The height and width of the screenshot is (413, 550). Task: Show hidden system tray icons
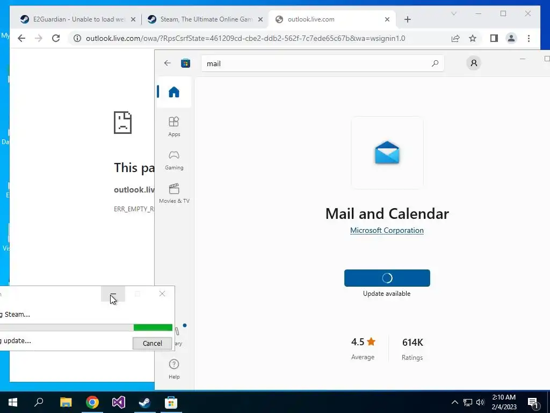click(x=454, y=402)
